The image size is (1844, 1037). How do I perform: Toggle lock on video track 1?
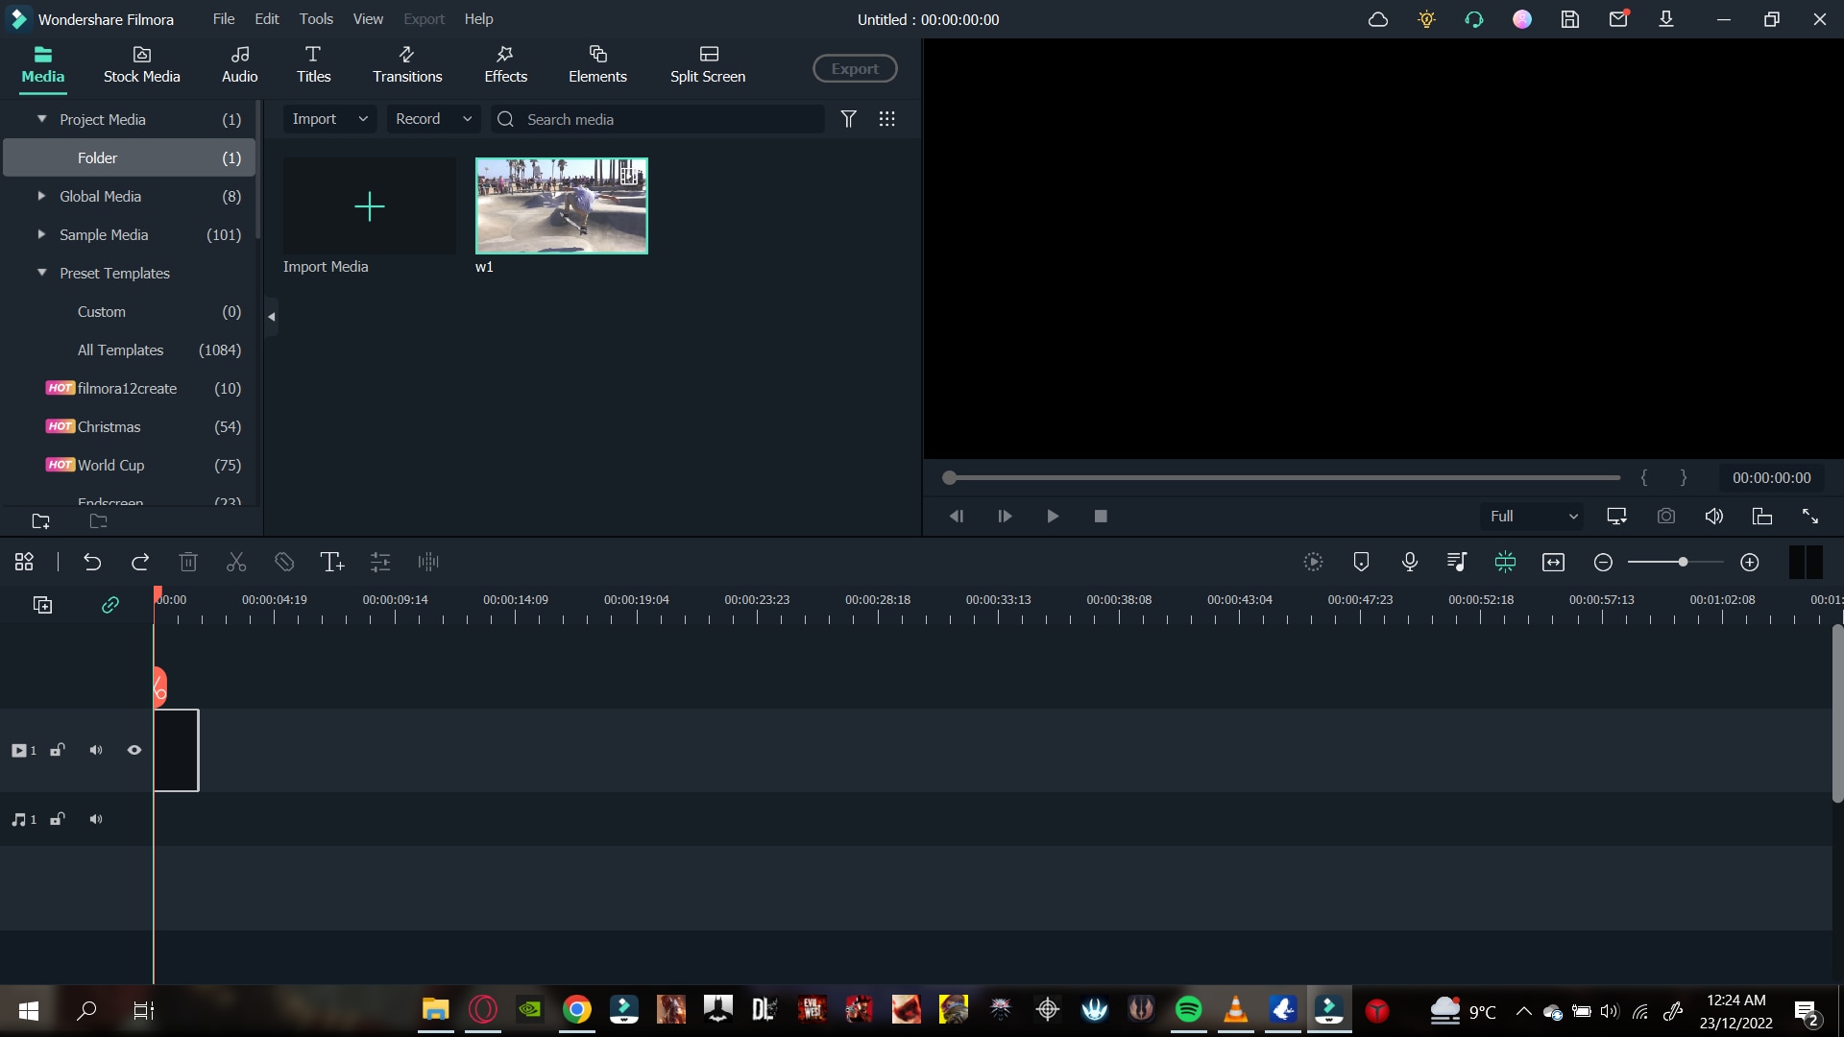[x=57, y=750]
